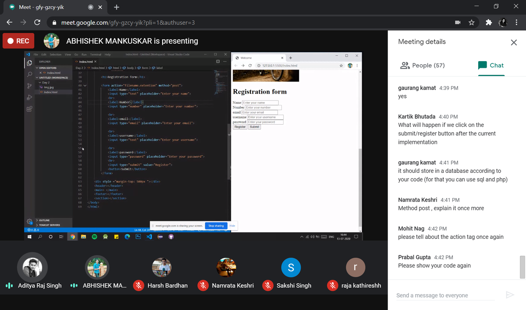Screen dimensions: 526x310
Task: Open the Help menu in VS Code
Action: [107, 55]
